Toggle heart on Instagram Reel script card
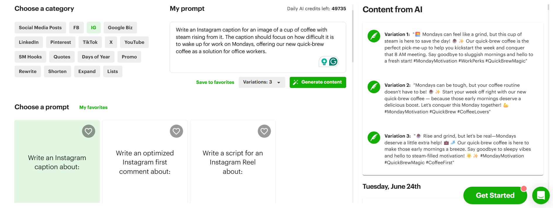Image resolution: width=553 pixels, height=208 pixels. (264, 131)
